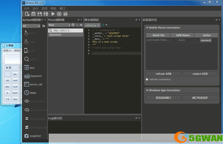223x144 pixels.
Task: Select the swipe command
Action: coord(30,42)
